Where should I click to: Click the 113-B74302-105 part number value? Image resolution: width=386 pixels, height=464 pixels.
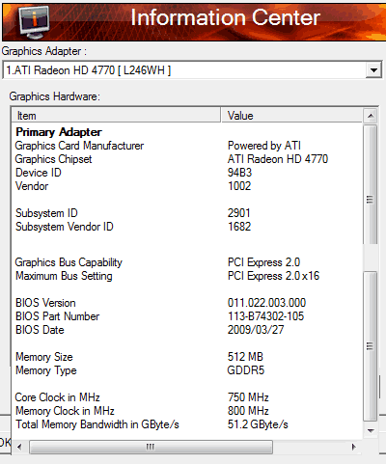265,316
